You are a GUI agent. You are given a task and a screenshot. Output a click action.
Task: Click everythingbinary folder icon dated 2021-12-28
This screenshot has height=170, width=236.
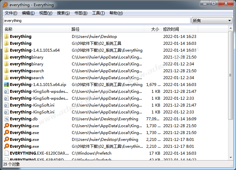pyautogui.click(x=6, y=57)
